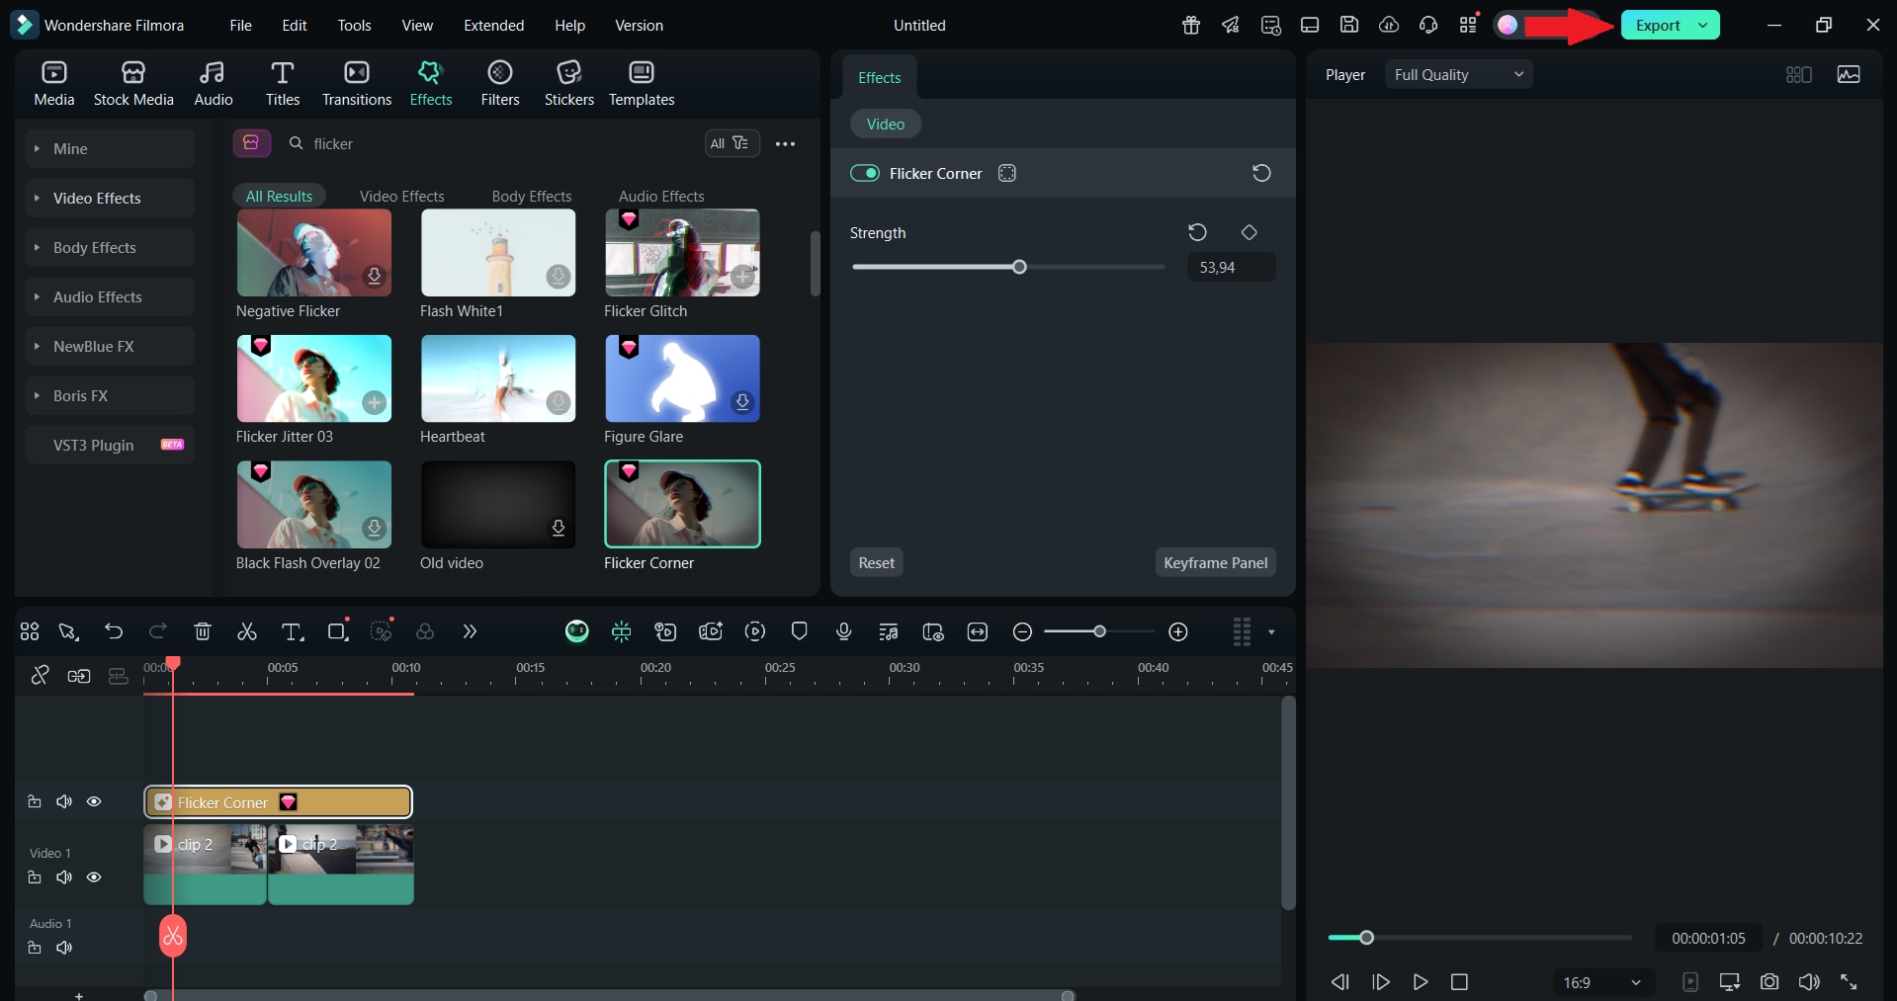
Task: Open the Stickers library
Action: coord(568,82)
